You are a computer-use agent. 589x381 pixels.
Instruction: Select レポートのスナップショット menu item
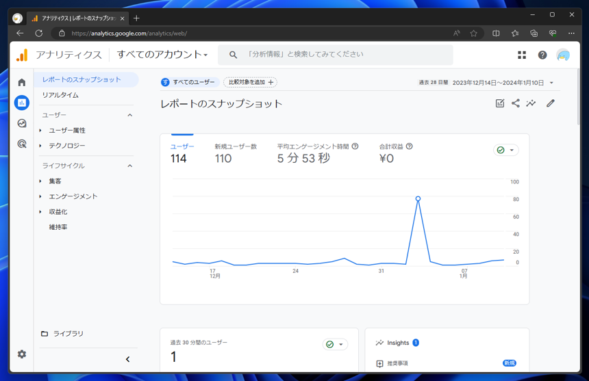coord(86,79)
